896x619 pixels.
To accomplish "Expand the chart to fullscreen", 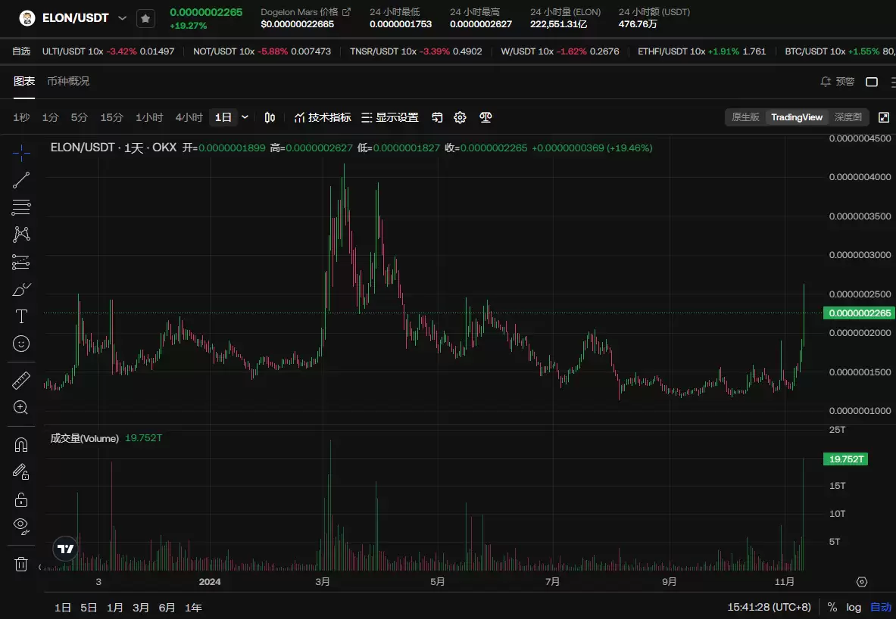I will (x=883, y=117).
